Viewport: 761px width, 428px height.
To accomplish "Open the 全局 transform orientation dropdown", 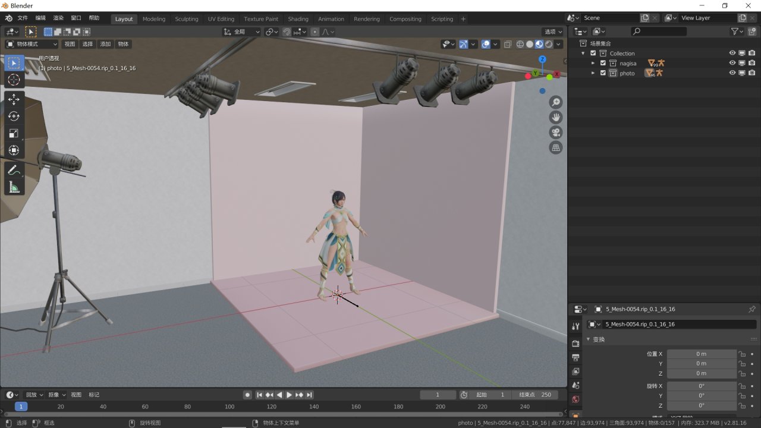I will coord(242,32).
